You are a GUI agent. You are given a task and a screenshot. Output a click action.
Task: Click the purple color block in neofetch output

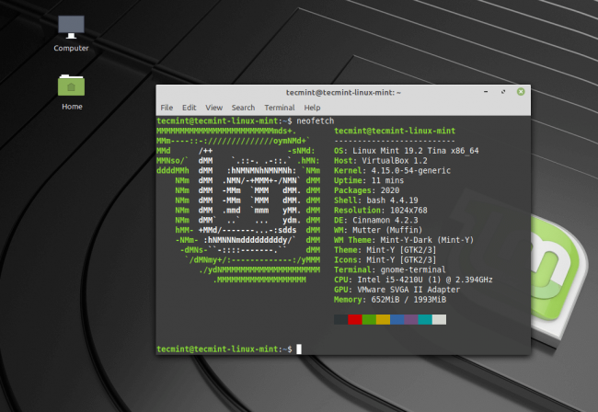point(411,319)
